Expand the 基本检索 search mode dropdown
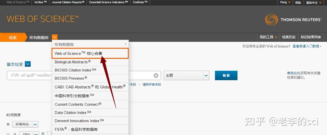Screen dimensions: 327x135 28,64
